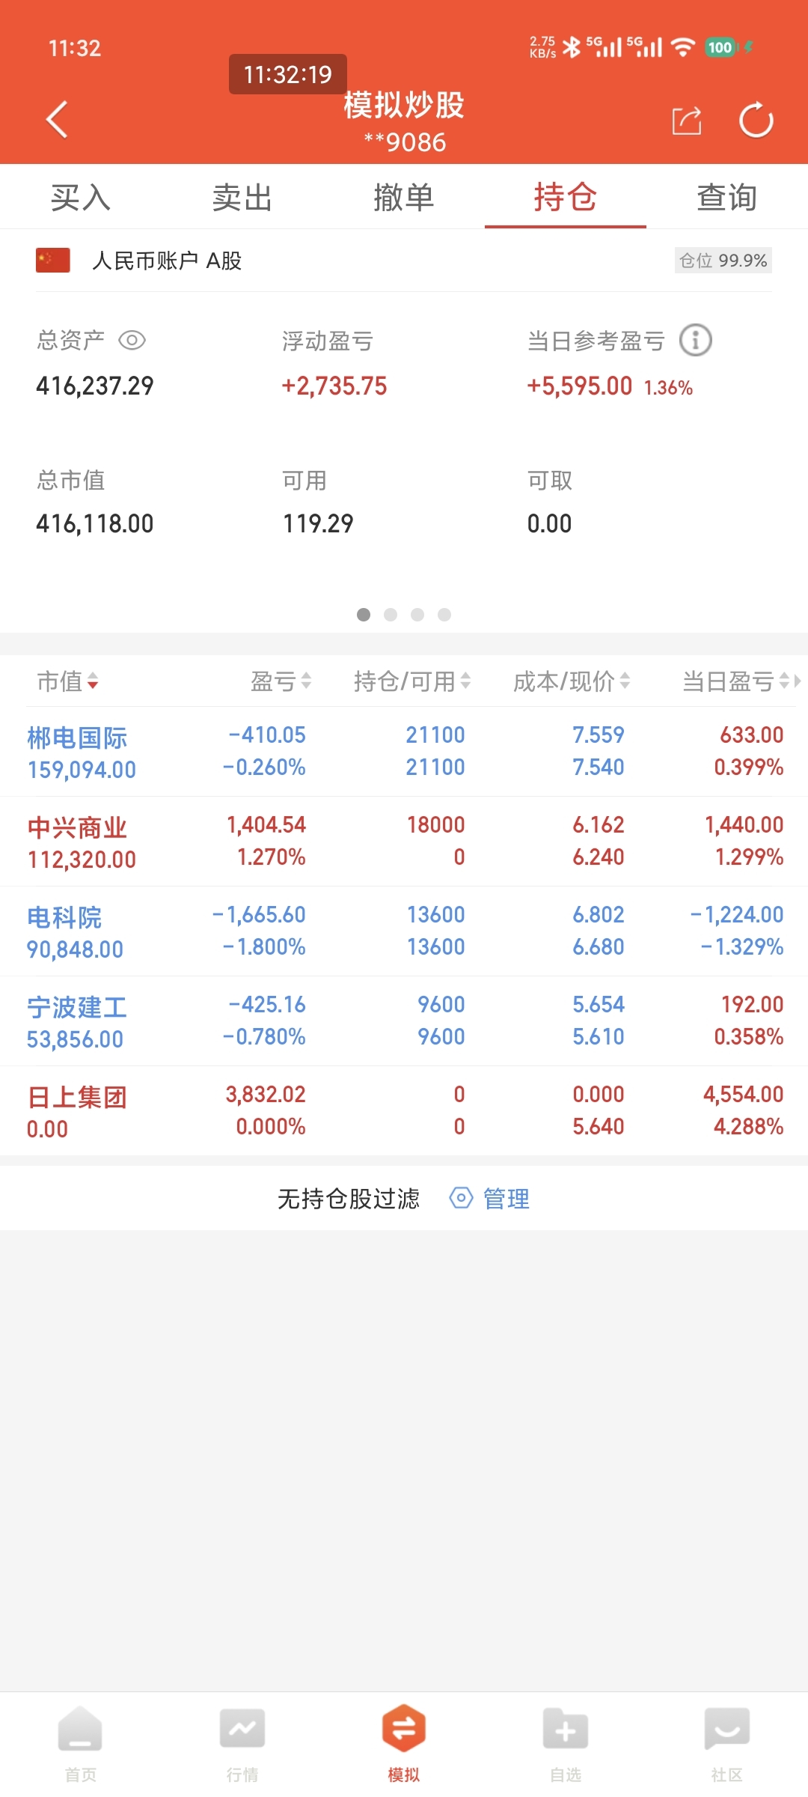Open 社区 community icon

point(727,1730)
